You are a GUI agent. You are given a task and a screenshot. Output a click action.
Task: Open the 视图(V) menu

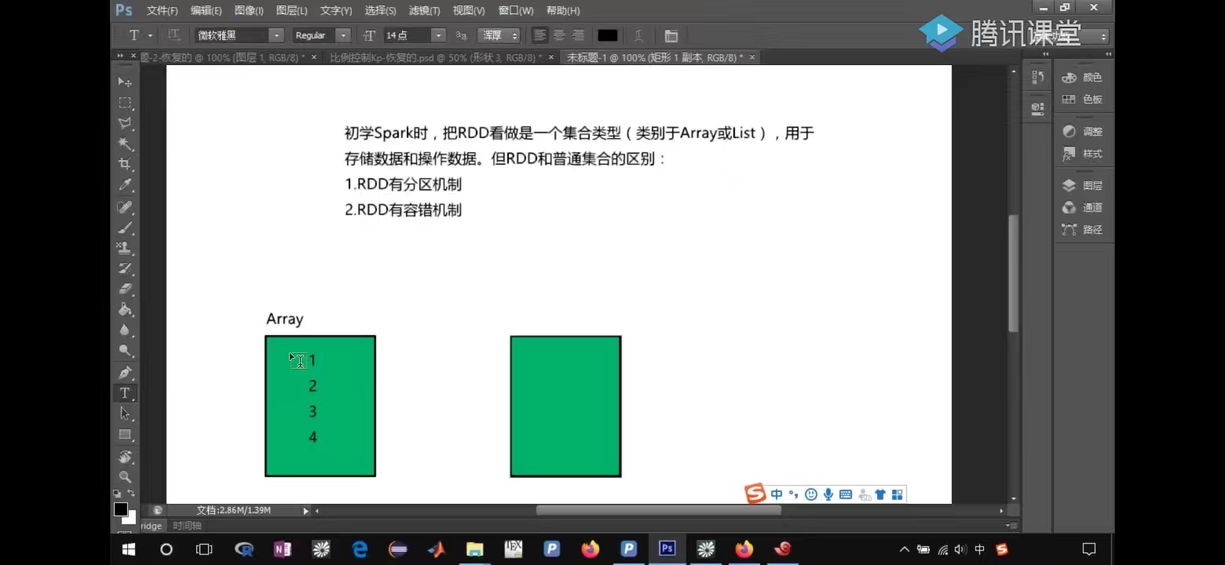point(469,10)
